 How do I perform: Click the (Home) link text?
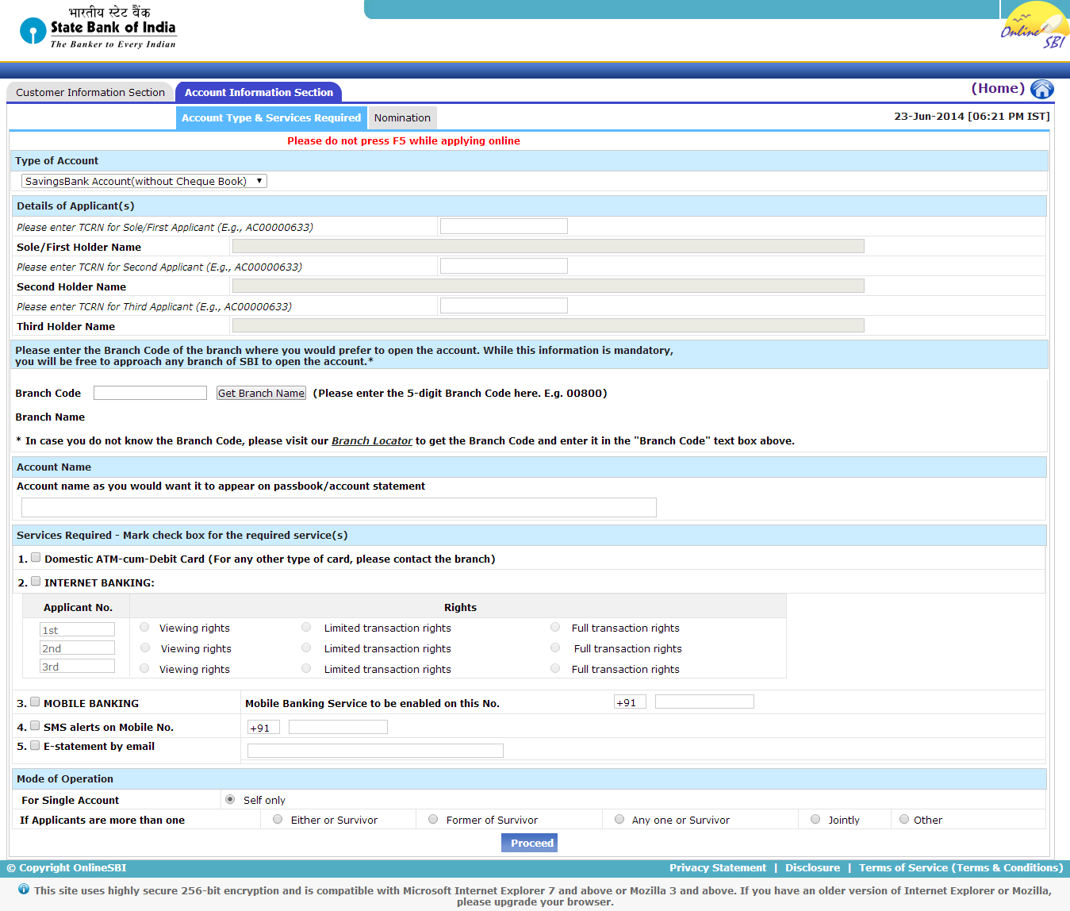(x=998, y=88)
